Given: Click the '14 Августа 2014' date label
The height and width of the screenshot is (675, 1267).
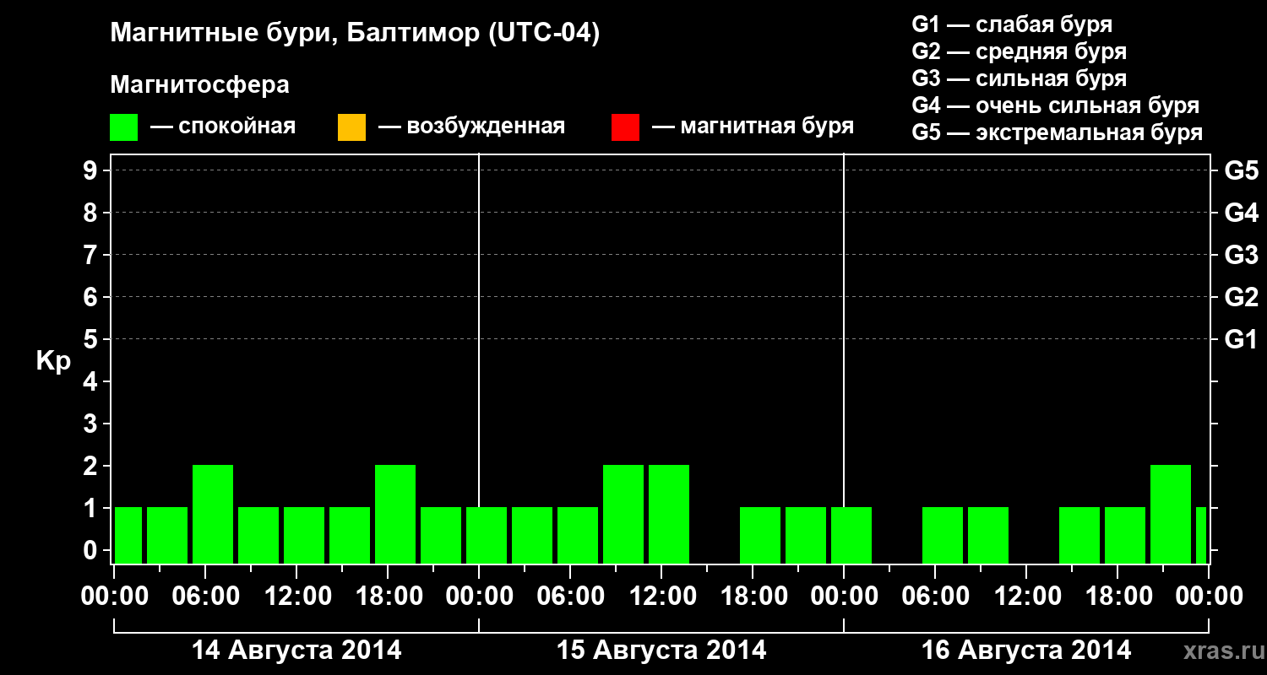Looking at the screenshot, I should coord(296,651).
